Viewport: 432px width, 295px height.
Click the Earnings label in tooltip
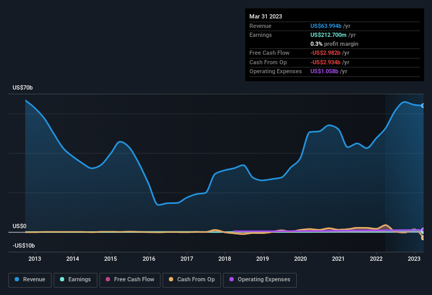(x=260, y=35)
